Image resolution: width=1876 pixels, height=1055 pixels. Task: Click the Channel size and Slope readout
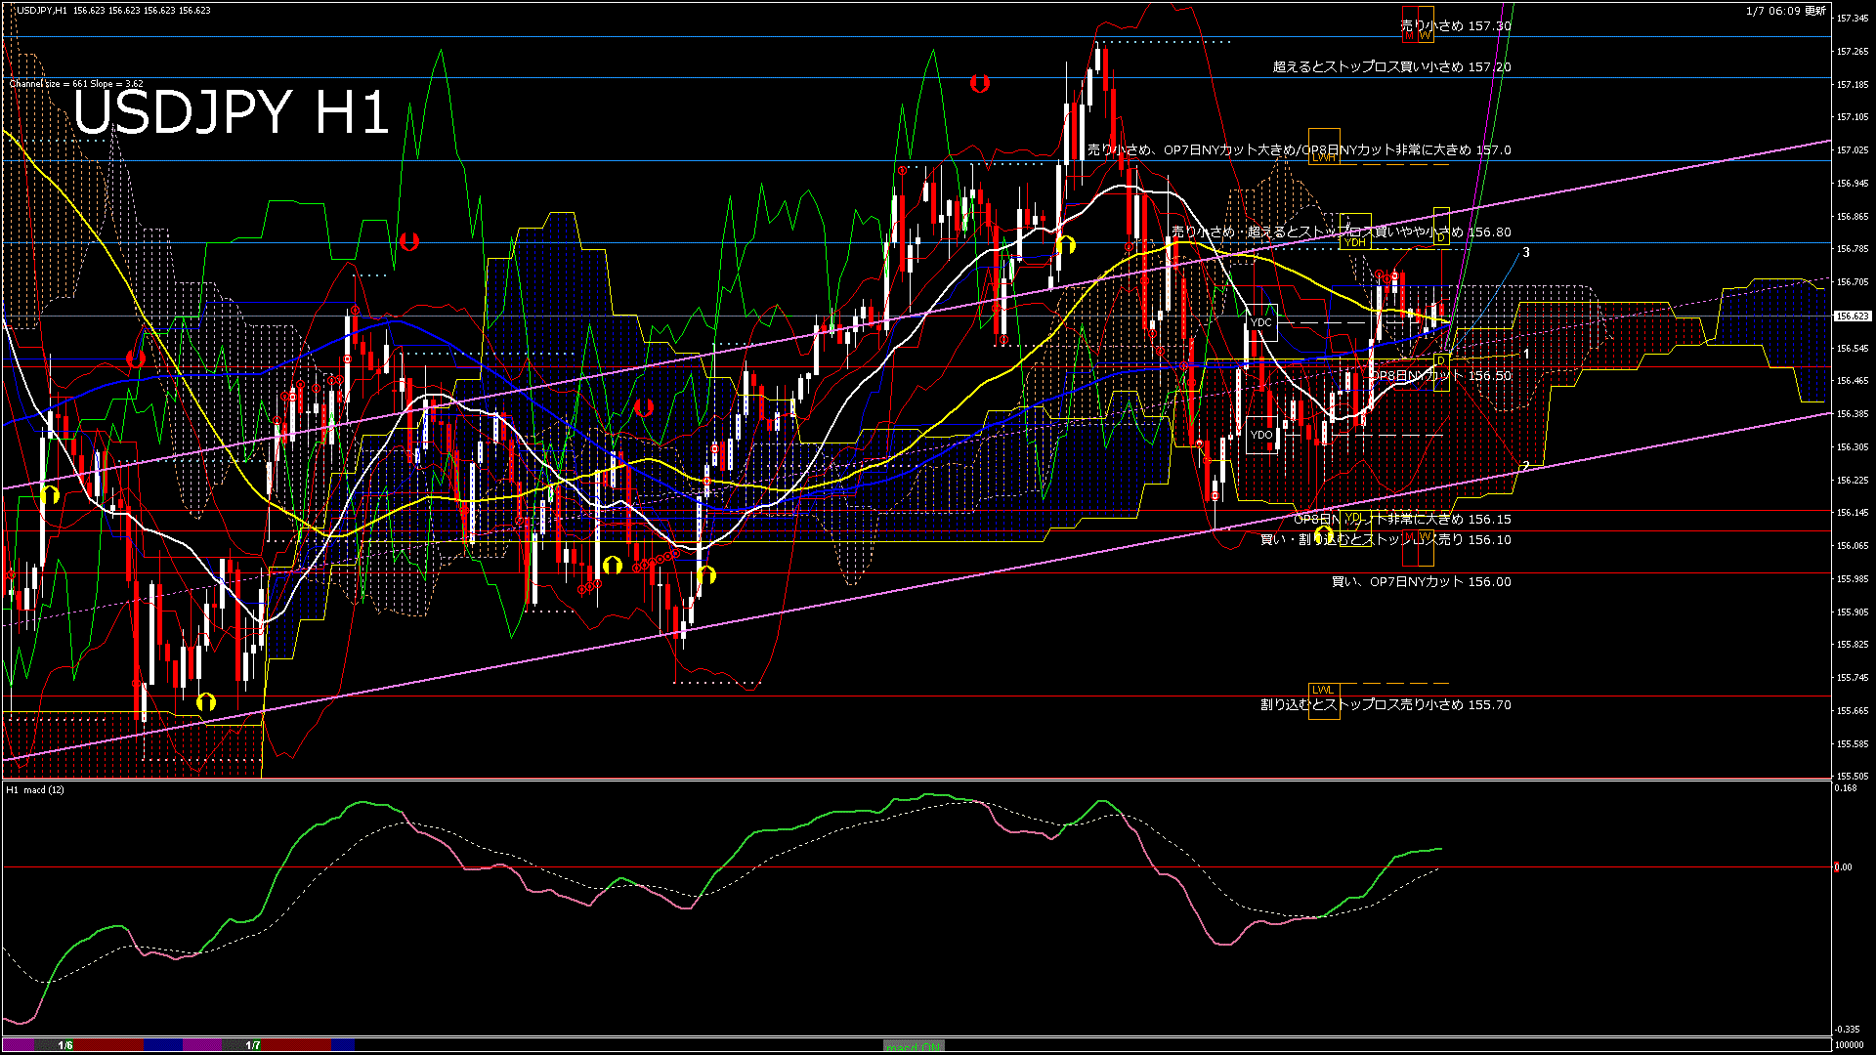tap(76, 84)
